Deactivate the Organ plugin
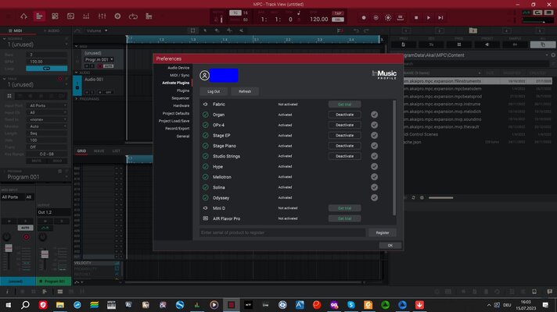Viewport: 557px width, 312px height. pos(344,115)
